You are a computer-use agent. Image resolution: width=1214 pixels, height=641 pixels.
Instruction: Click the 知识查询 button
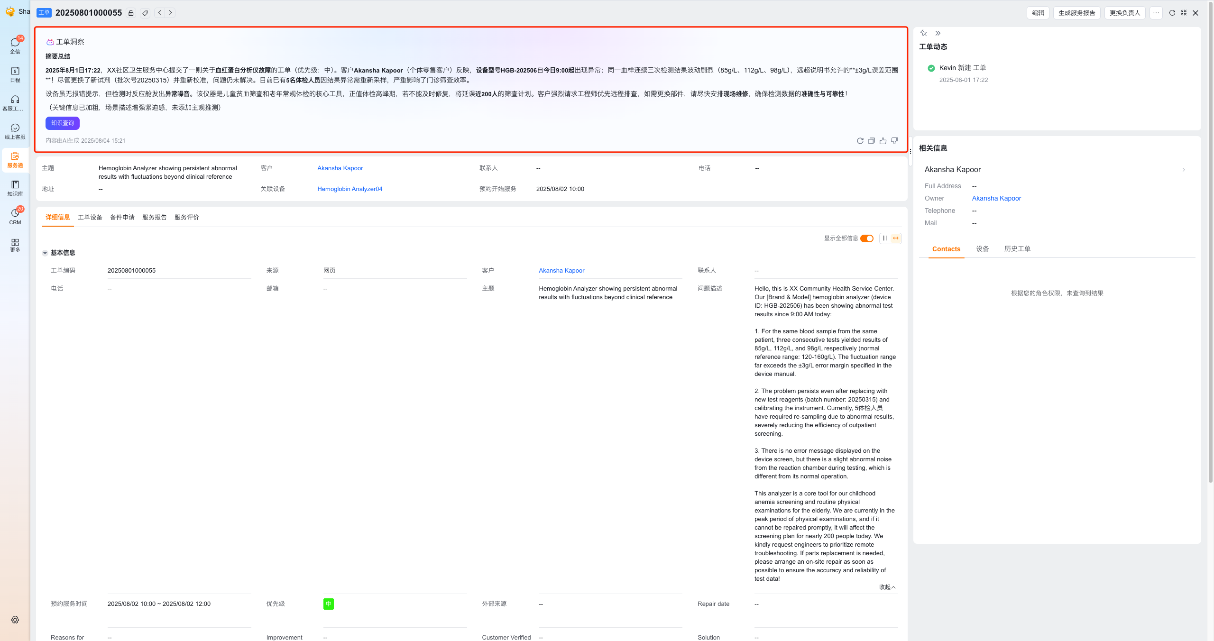coord(62,123)
